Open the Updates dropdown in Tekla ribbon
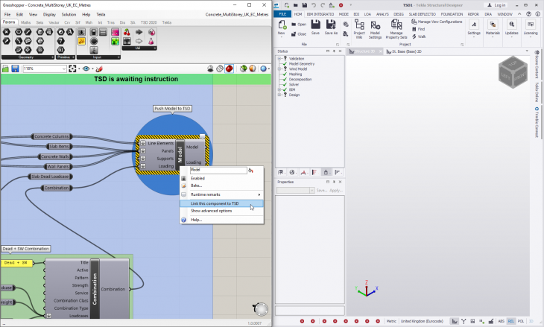Viewport: 544px width, 327px height. pos(511,28)
